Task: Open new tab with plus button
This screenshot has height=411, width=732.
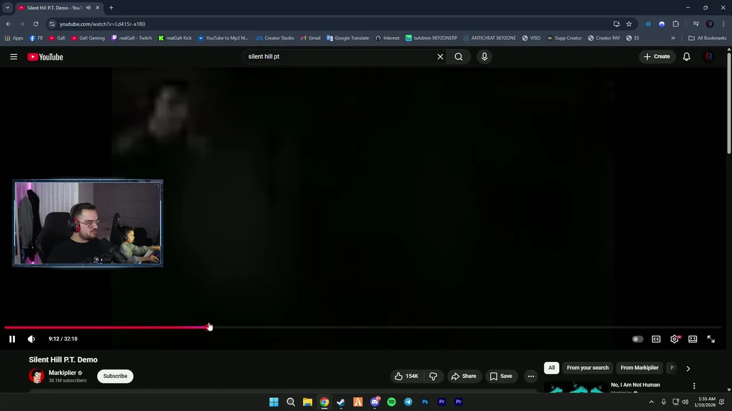Action: point(111,7)
